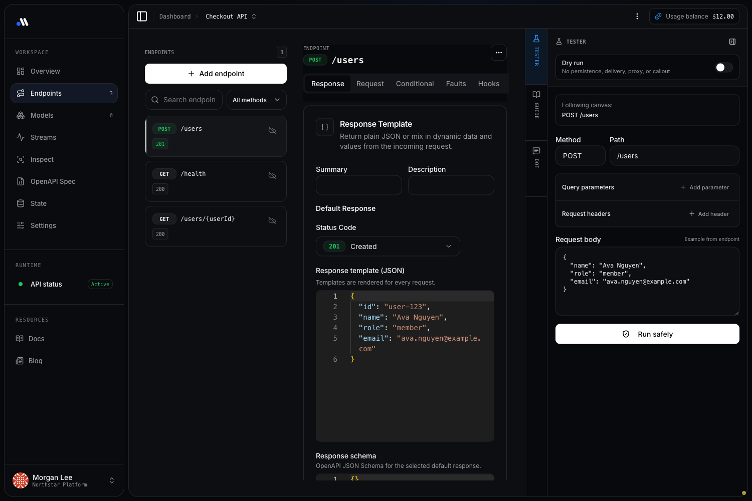
Task: Click the Path /users field
Action: 674,156
